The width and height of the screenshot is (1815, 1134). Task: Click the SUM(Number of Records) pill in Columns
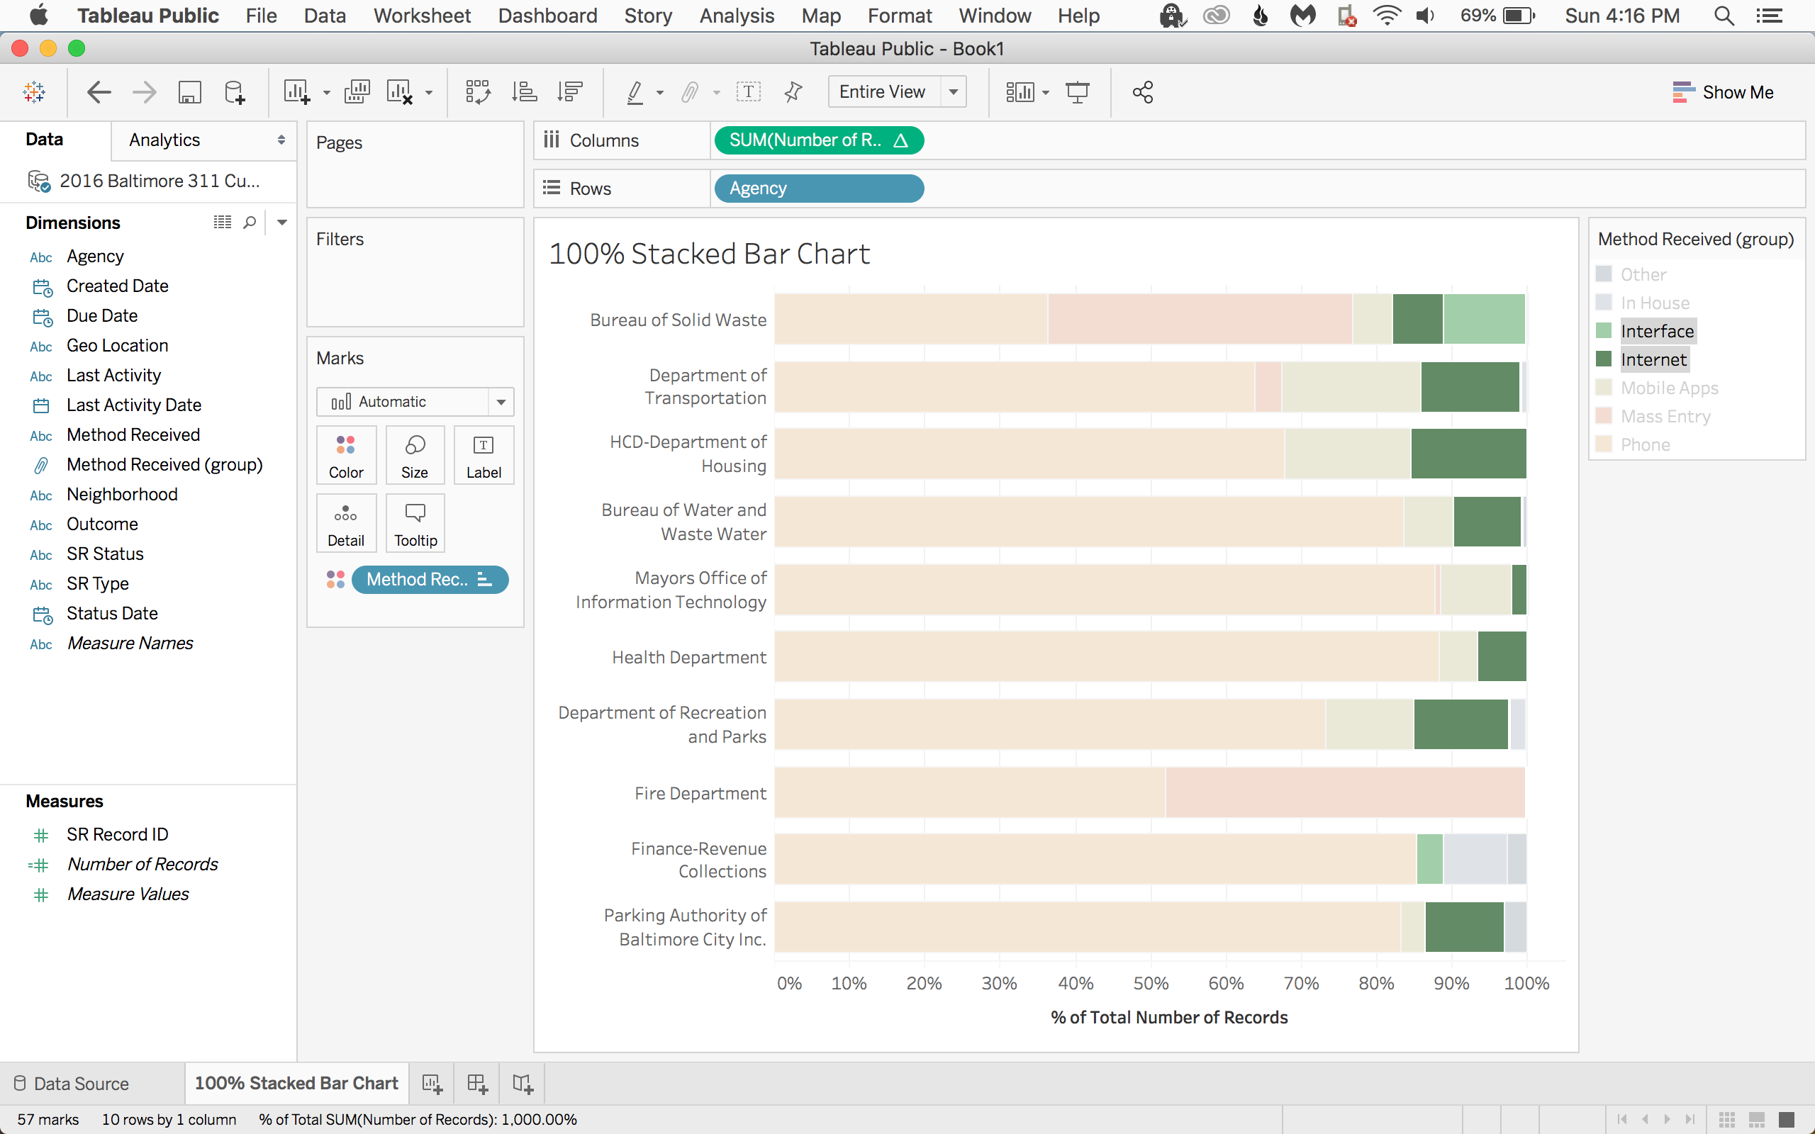pyautogui.click(x=819, y=140)
